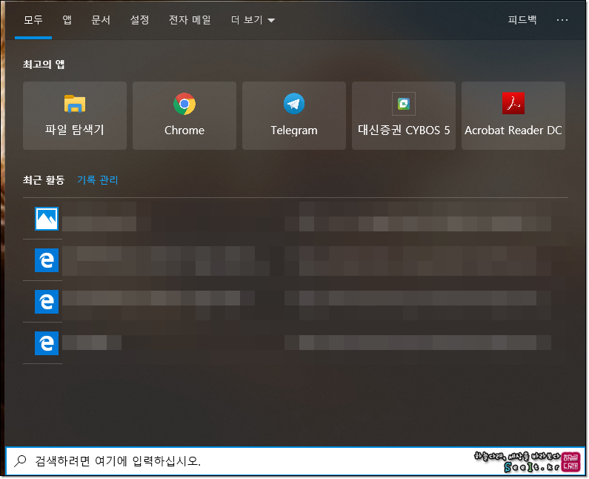Open the 기록 관리 link
The height and width of the screenshot is (479, 589).
98,180
